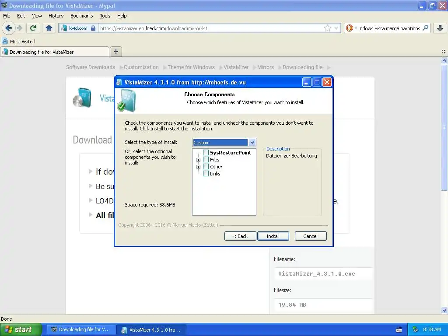Screen dimensions: 448x336
Task: Click the list all tabs grid icon
Action: tap(444, 52)
